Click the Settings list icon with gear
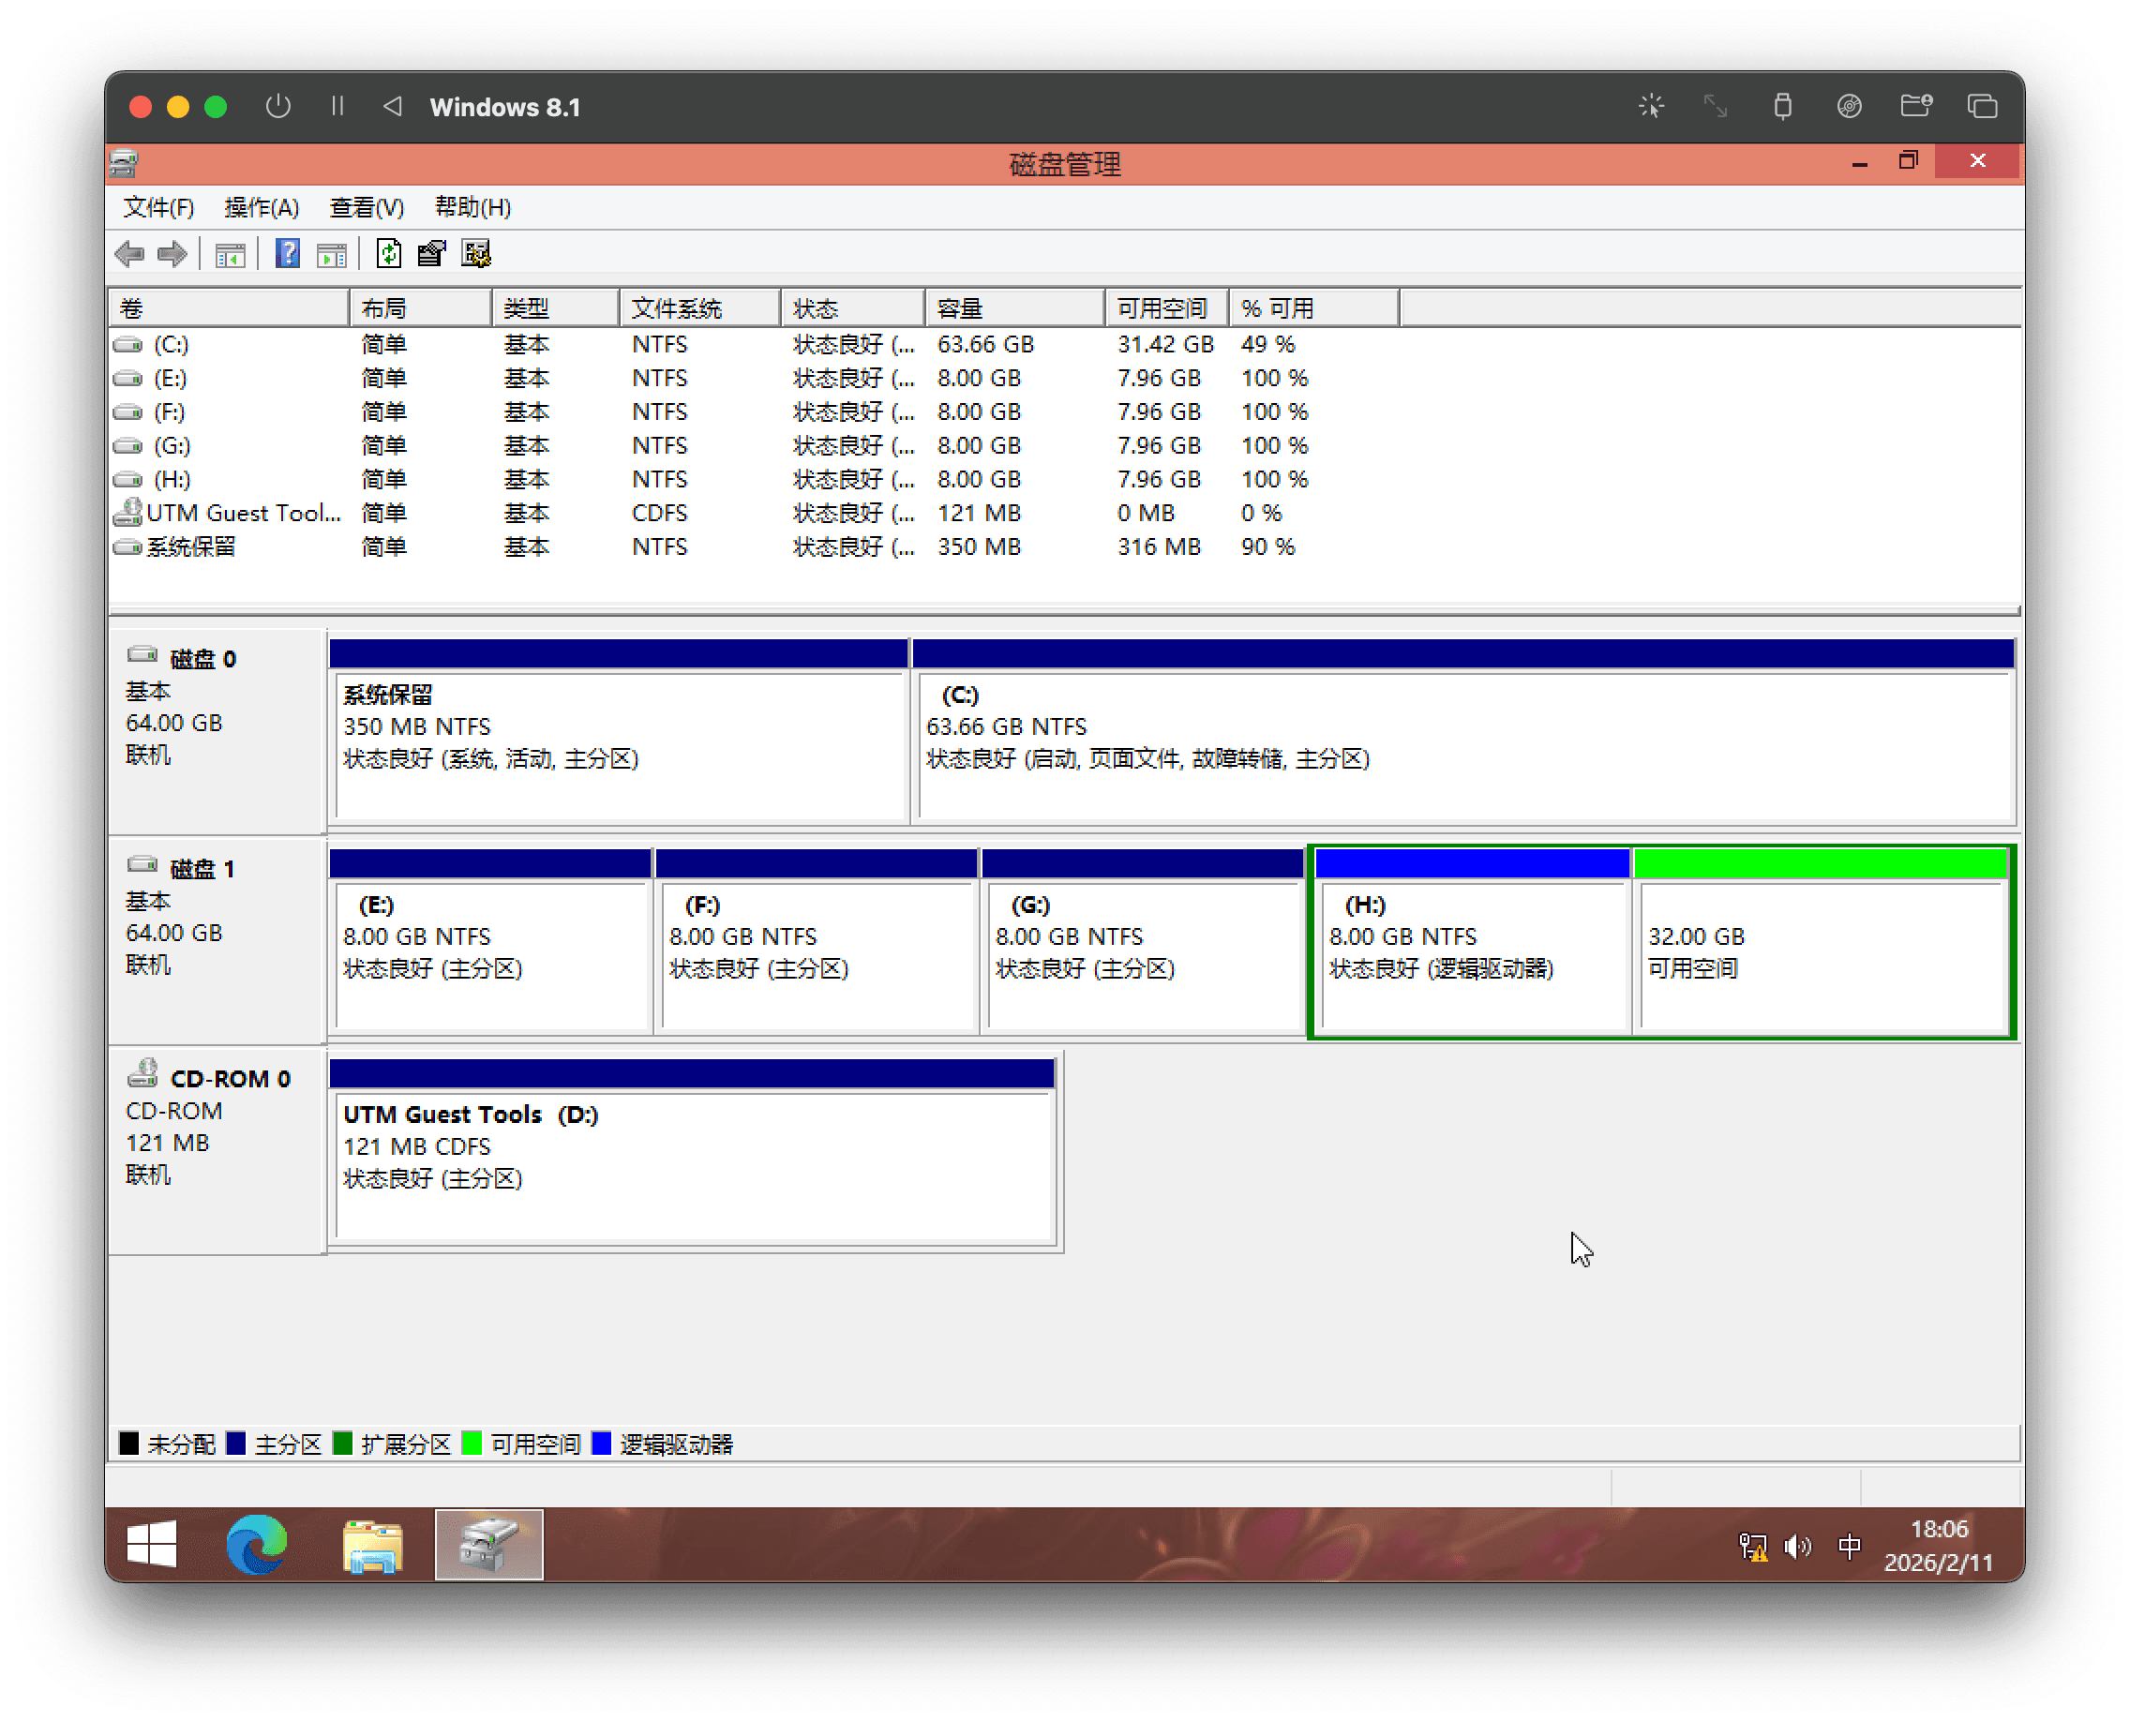2130x1721 pixels. pyautogui.click(x=476, y=255)
